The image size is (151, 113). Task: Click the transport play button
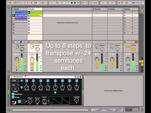pos(69,3)
